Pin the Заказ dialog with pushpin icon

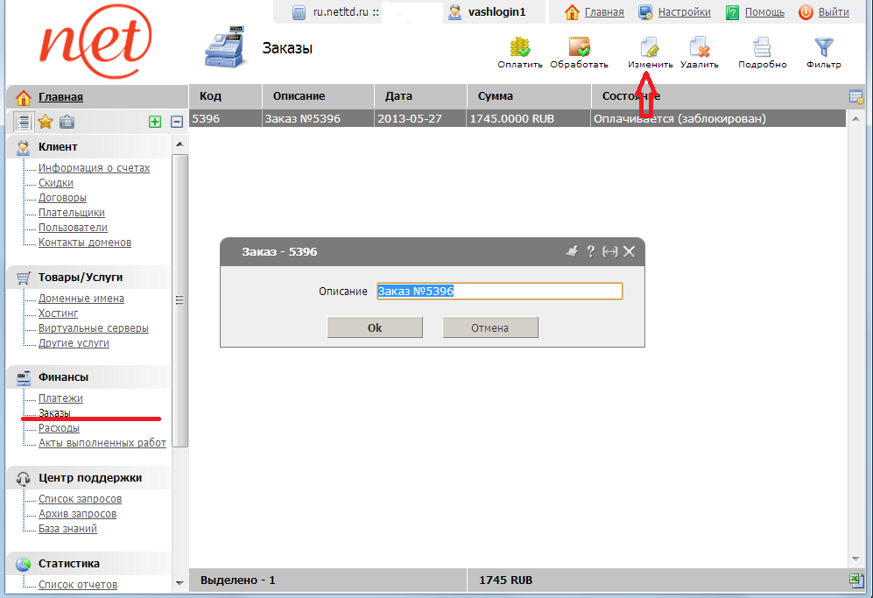572,251
